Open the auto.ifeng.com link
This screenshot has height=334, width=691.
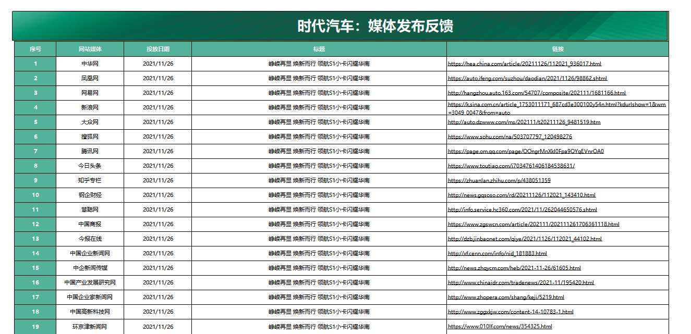tap(527, 78)
